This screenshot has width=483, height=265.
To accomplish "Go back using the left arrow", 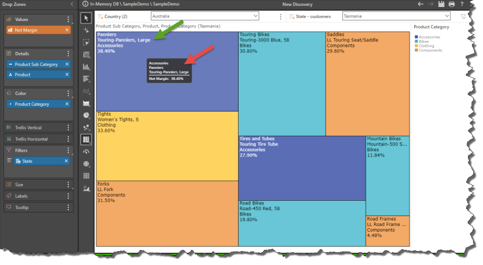I will [x=421, y=4].
